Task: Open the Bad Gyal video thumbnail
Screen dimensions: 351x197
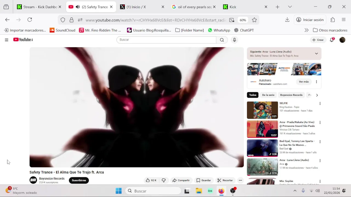Action: point(262,148)
